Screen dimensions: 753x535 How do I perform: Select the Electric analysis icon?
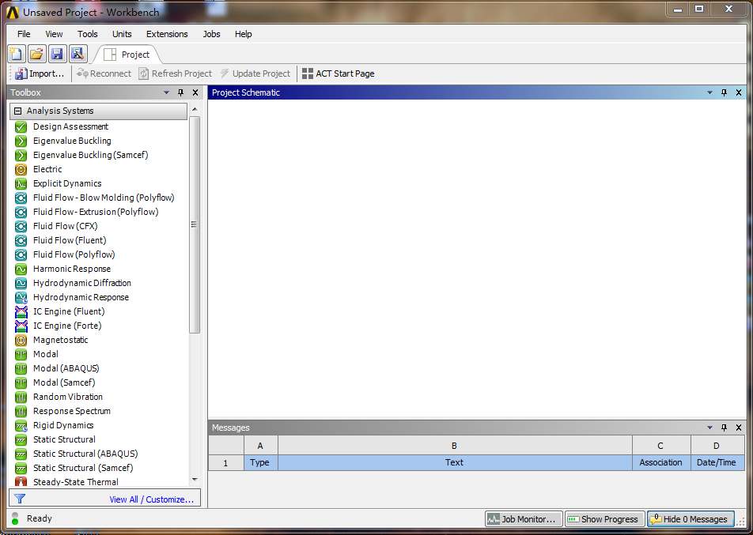21,169
